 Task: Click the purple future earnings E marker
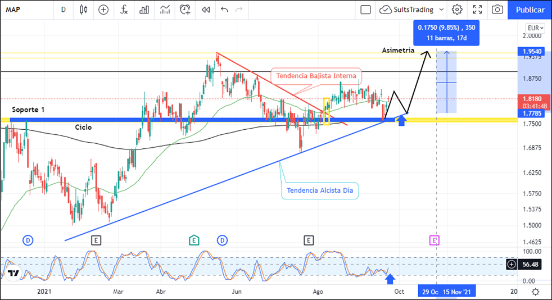coord(434,240)
